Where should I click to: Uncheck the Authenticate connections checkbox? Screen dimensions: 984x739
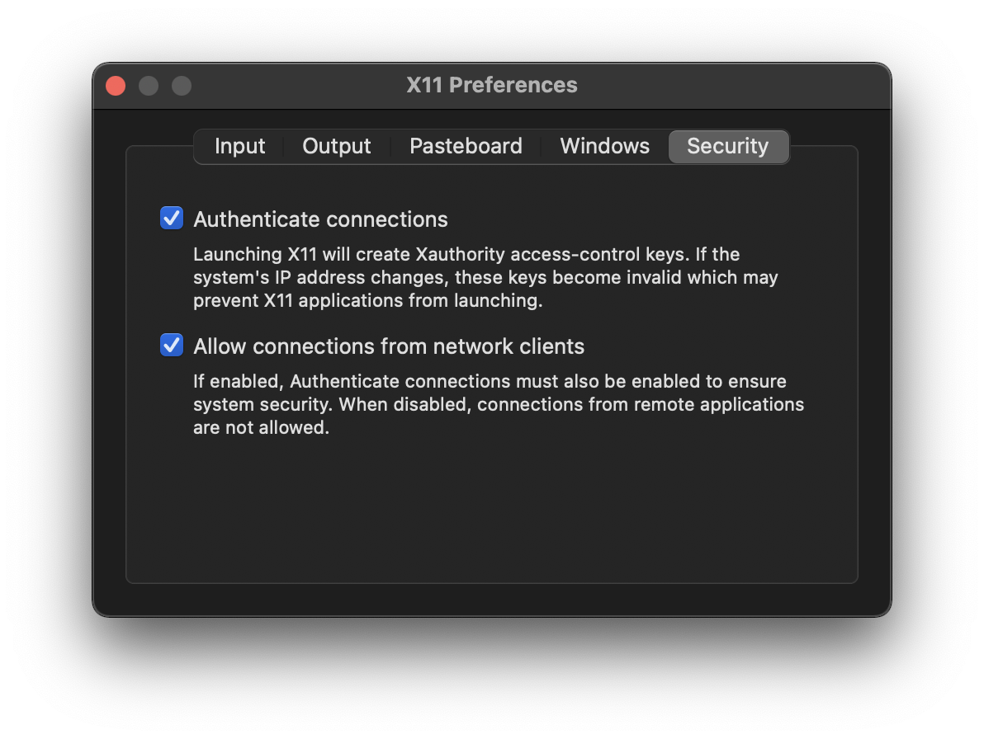click(172, 219)
